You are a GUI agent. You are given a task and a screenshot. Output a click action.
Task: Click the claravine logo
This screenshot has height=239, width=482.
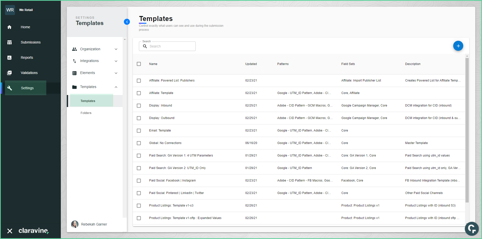click(34, 230)
